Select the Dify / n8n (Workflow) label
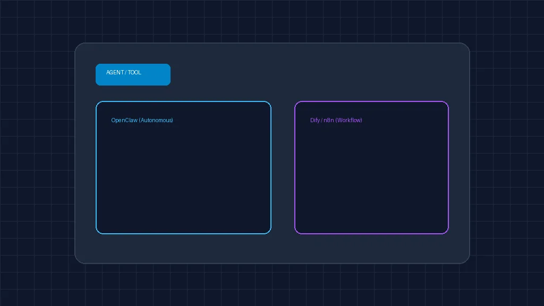Viewport: 544px width, 306px height. tap(336, 121)
